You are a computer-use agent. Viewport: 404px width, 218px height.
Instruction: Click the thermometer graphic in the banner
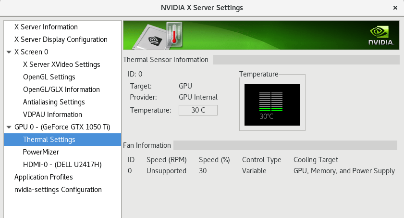(174, 34)
